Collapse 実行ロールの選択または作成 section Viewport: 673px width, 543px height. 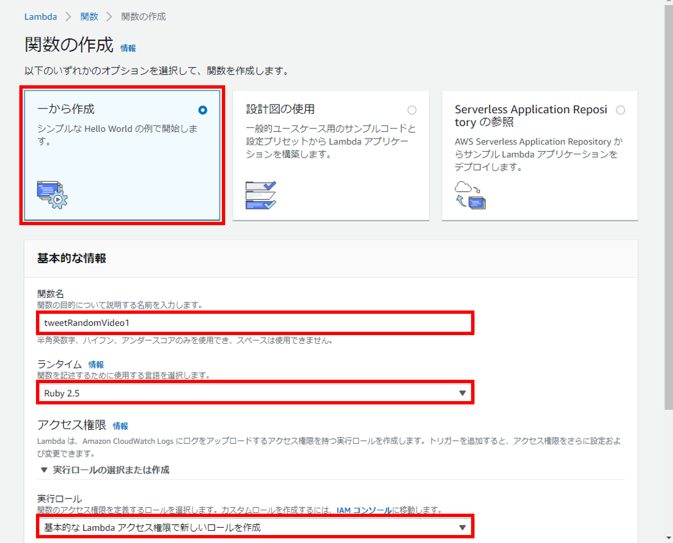105,470
